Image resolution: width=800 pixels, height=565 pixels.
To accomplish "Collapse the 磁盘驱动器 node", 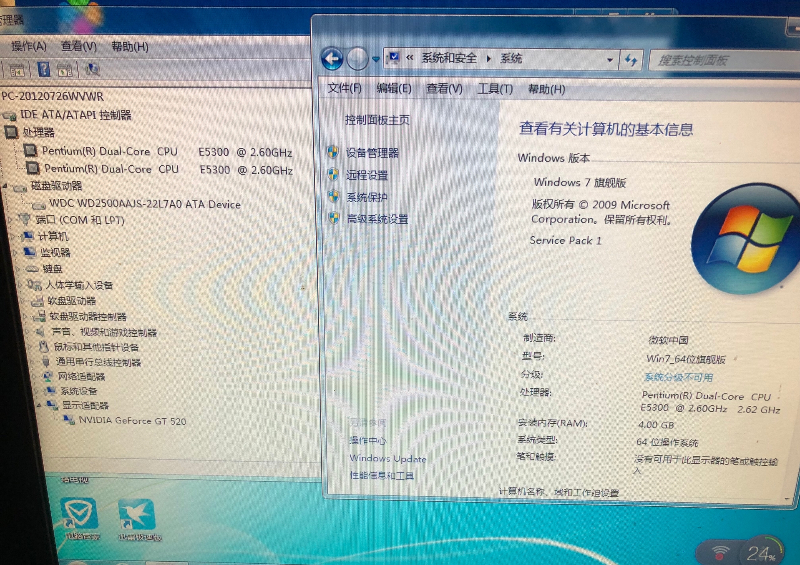I will point(5,186).
